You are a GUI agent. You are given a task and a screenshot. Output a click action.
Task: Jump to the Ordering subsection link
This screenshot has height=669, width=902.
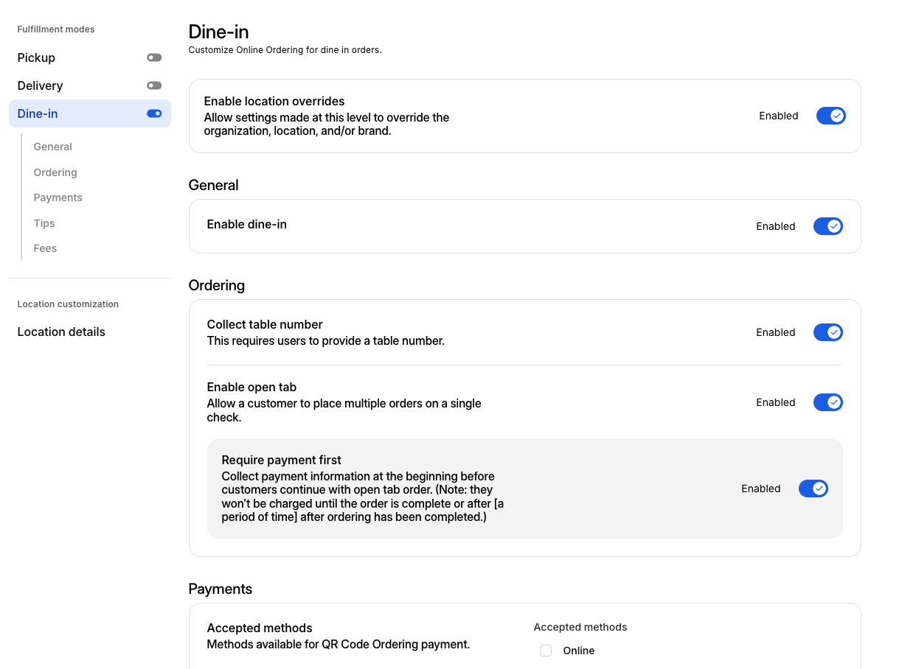pos(55,172)
